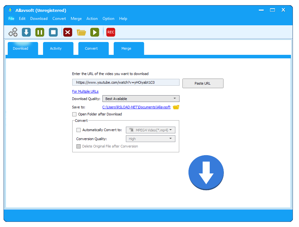
Task: Browse for save folder via yellow folder icon
Action: click(x=176, y=107)
